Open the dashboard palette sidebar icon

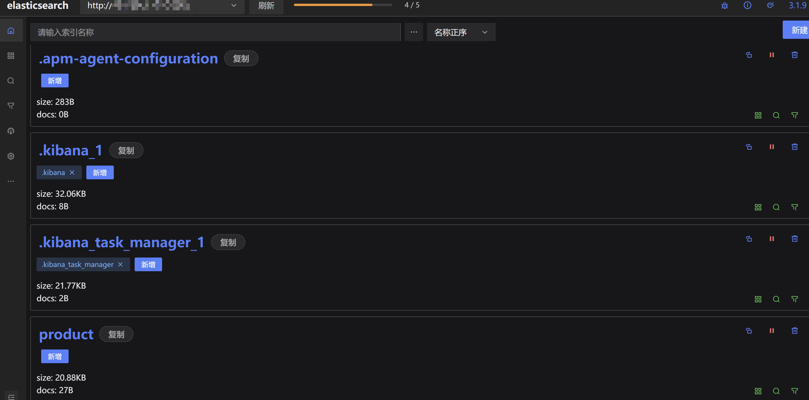pyautogui.click(x=11, y=131)
